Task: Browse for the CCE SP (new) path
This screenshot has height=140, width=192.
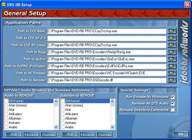Action: 172,45
